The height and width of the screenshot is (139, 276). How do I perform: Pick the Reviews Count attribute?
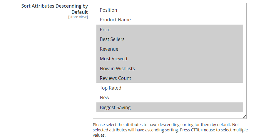pyautogui.click(x=170, y=78)
